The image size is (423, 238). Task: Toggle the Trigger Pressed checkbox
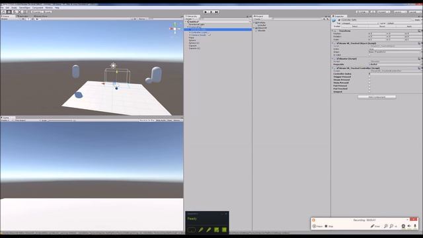(x=369, y=77)
